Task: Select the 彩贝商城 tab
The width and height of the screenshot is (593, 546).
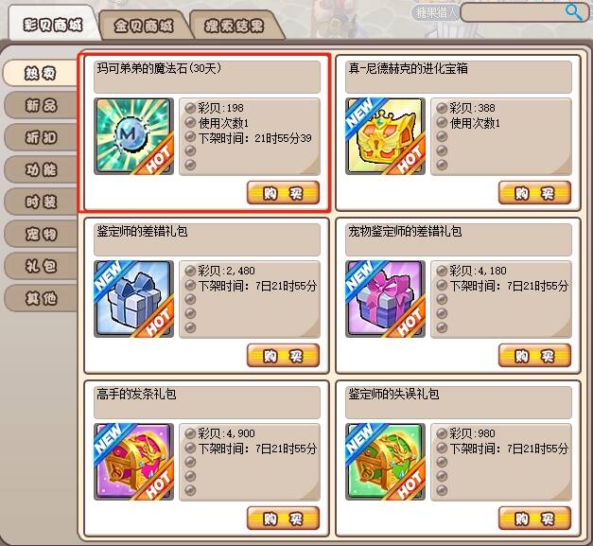Action: pos(53,25)
